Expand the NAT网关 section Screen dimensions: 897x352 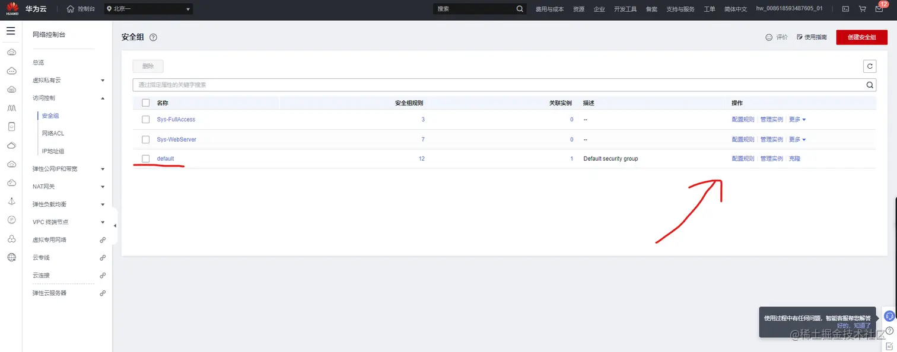tap(103, 187)
